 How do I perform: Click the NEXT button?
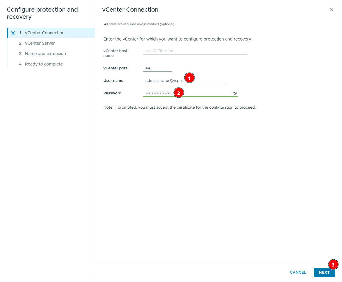[x=324, y=272]
